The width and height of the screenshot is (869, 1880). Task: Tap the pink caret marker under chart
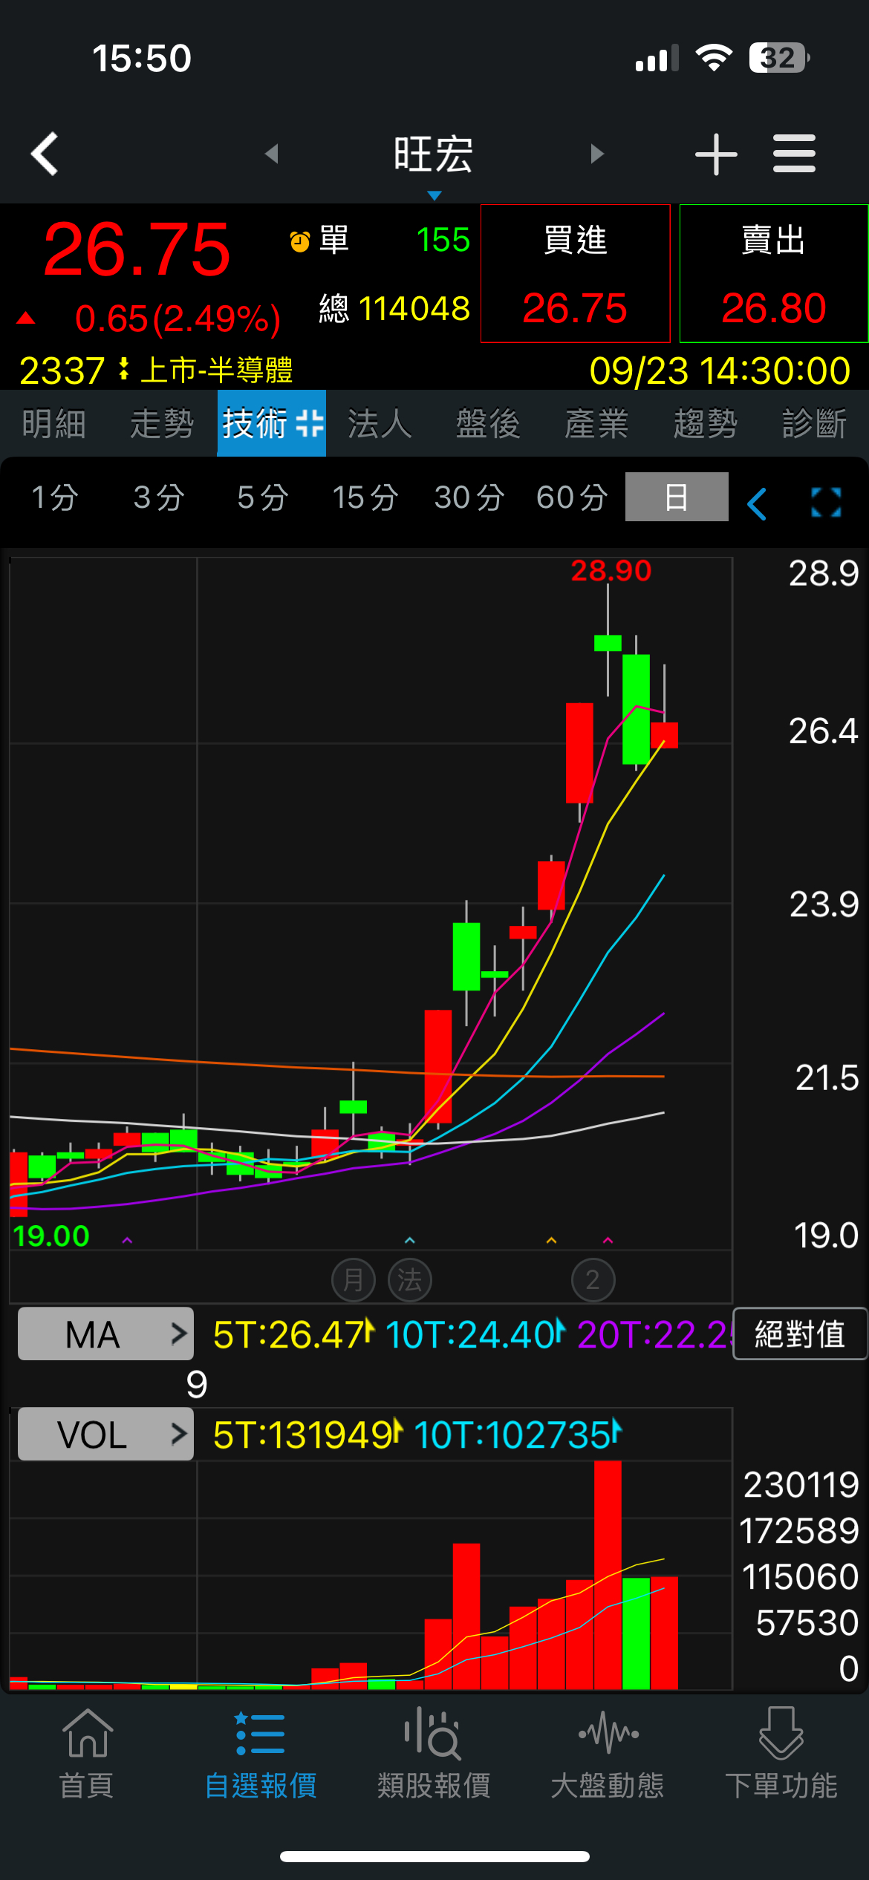click(x=608, y=1240)
